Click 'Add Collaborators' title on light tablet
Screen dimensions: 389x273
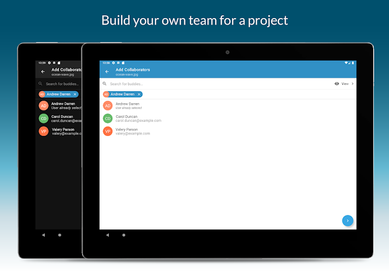pos(133,70)
